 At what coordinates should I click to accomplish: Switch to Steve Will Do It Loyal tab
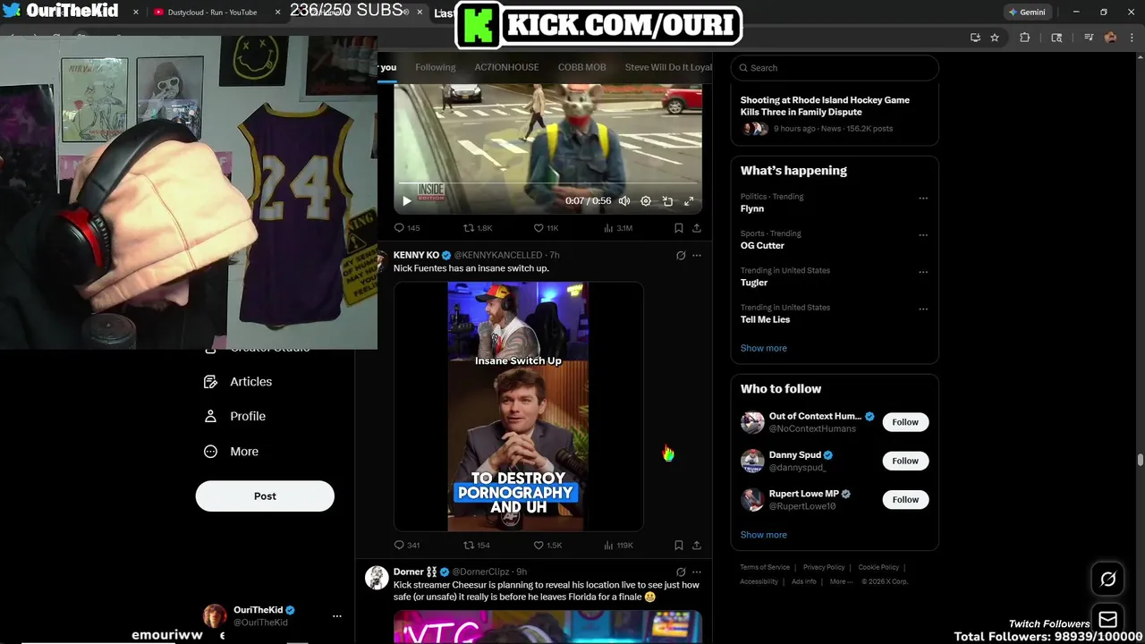point(668,67)
